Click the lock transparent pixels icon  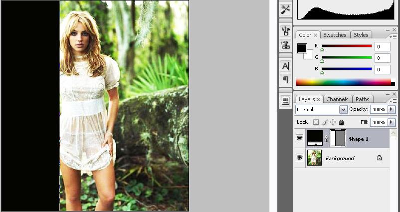pyautogui.click(x=315, y=122)
